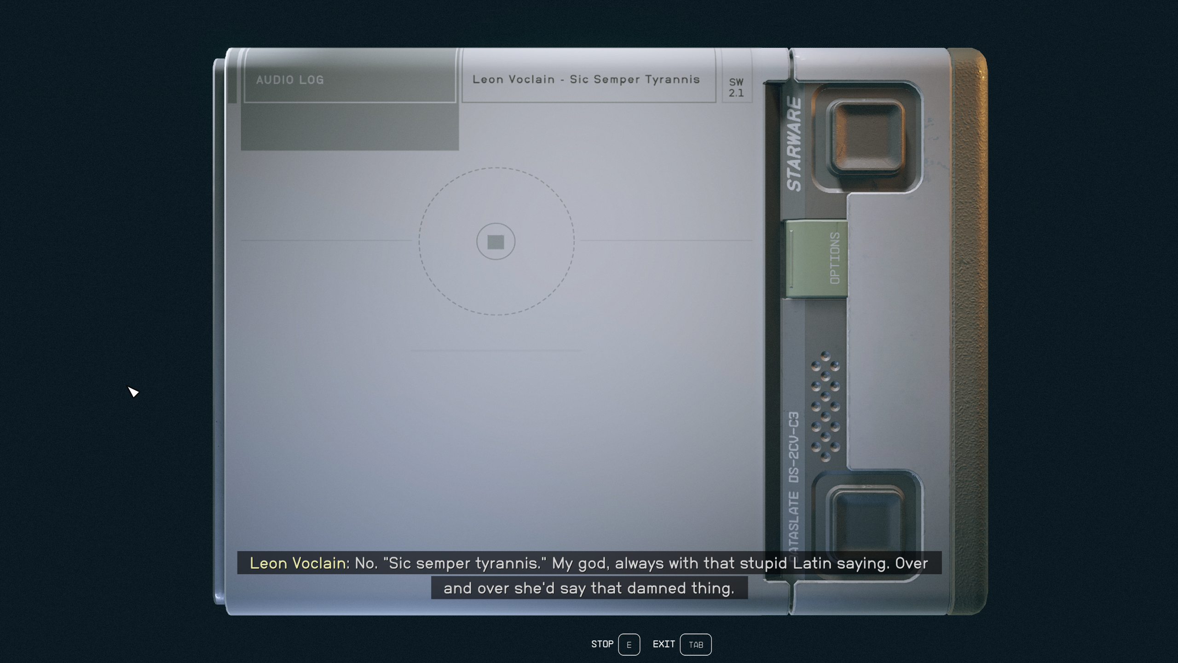
Task: Click the STARWARE brand label
Action: 794,144
